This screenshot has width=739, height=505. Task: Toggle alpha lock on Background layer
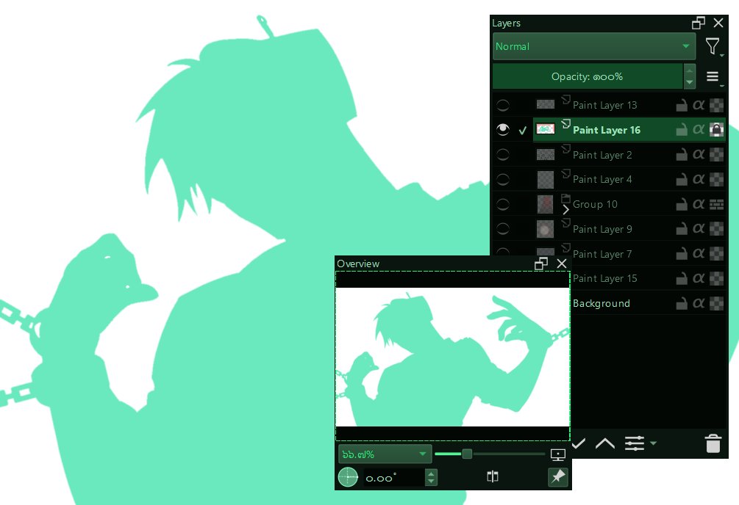[x=716, y=303]
